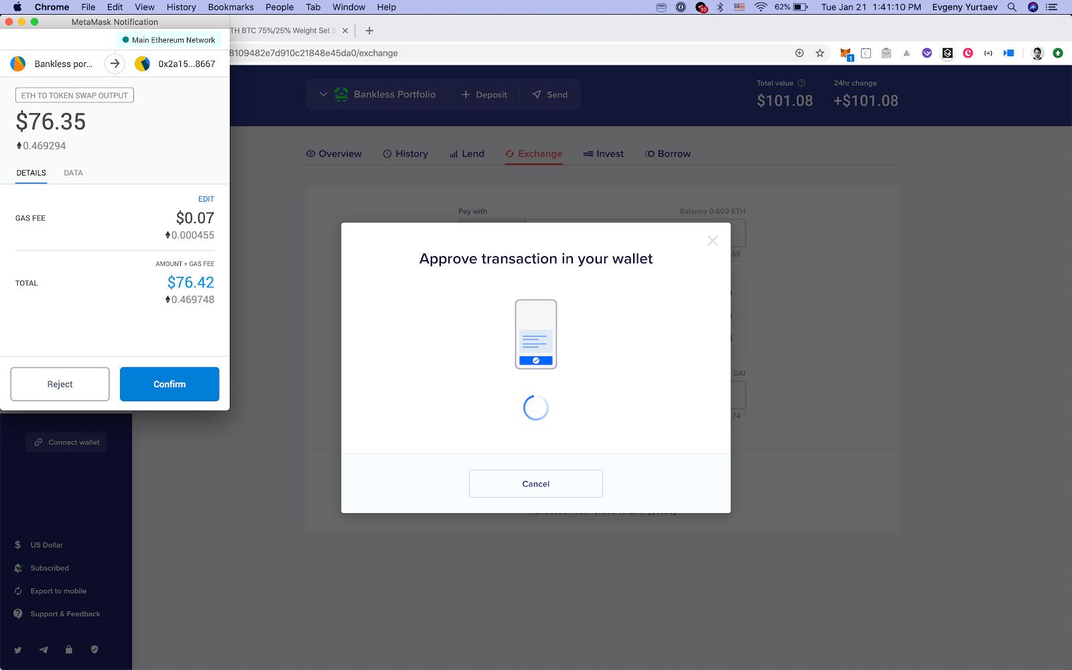Open the US Dollar currency selector
This screenshot has width=1072, height=670.
(x=46, y=545)
